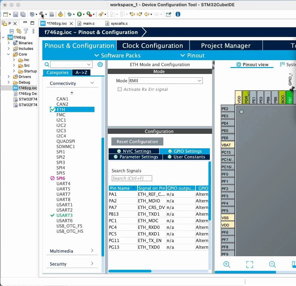Screen dimensions: 296x286
Task: Fit pinout view to screen
Action: point(249,264)
